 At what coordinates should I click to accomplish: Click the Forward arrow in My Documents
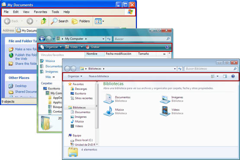point(30,21)
